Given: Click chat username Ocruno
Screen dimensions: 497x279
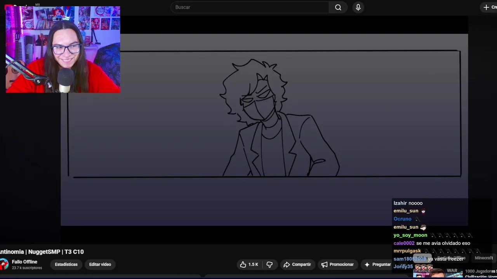Looking at the screenshot, I should click(x=402, y=219).
